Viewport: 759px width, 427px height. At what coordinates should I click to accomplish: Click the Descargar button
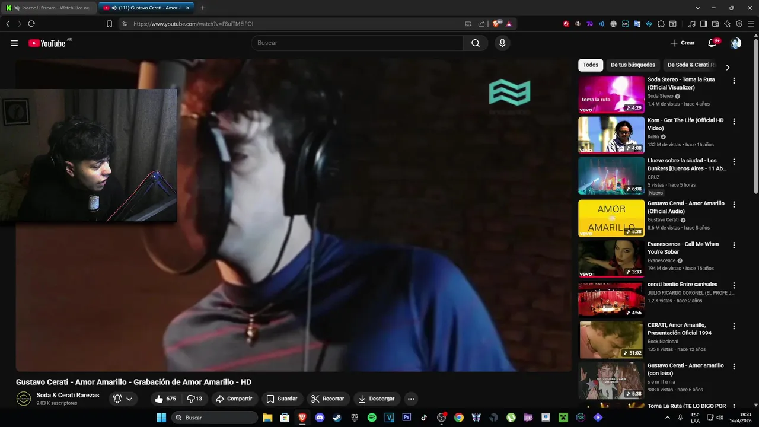[x=377, y=399]
